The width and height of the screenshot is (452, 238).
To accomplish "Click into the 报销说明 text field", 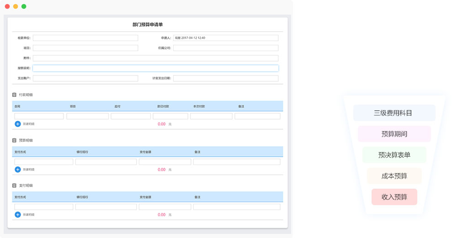I will [155, 68].
